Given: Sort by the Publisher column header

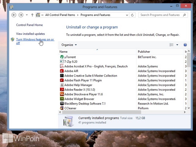Looking at the screenshot, I should (x=160, y=52).
